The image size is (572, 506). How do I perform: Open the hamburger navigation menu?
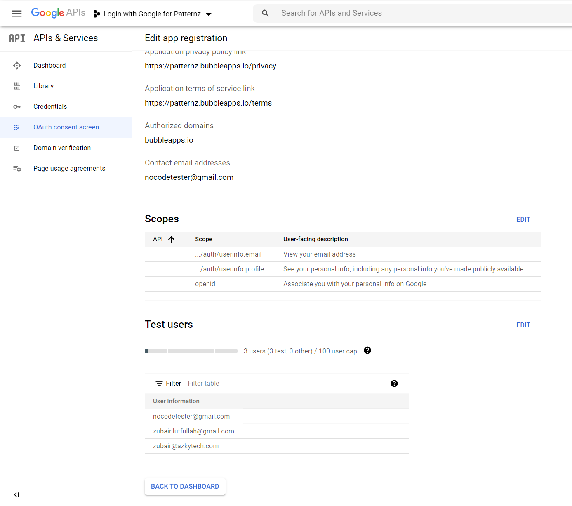[17, 14]
